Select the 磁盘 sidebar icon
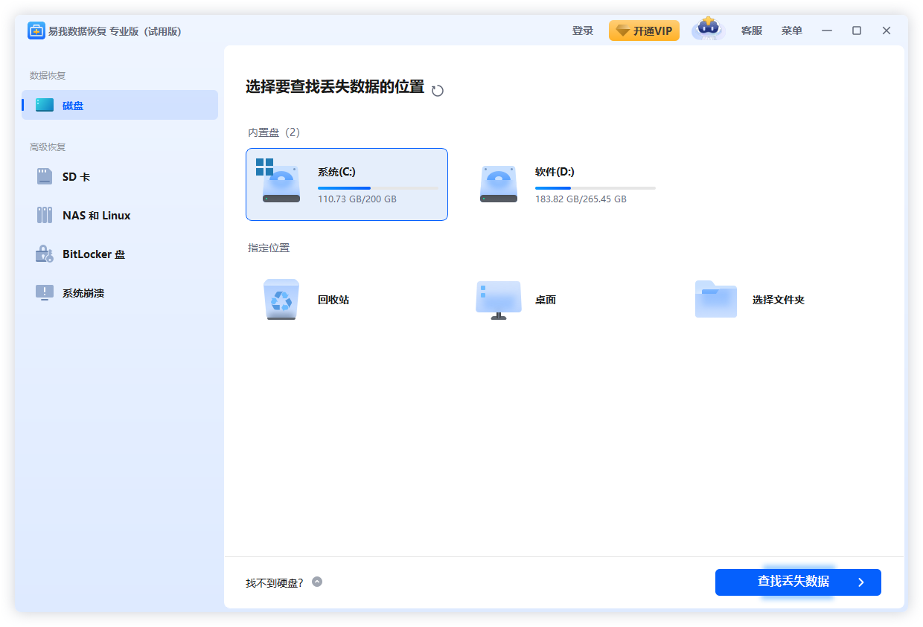The image size is (923, 627). [x=45, y=105]
